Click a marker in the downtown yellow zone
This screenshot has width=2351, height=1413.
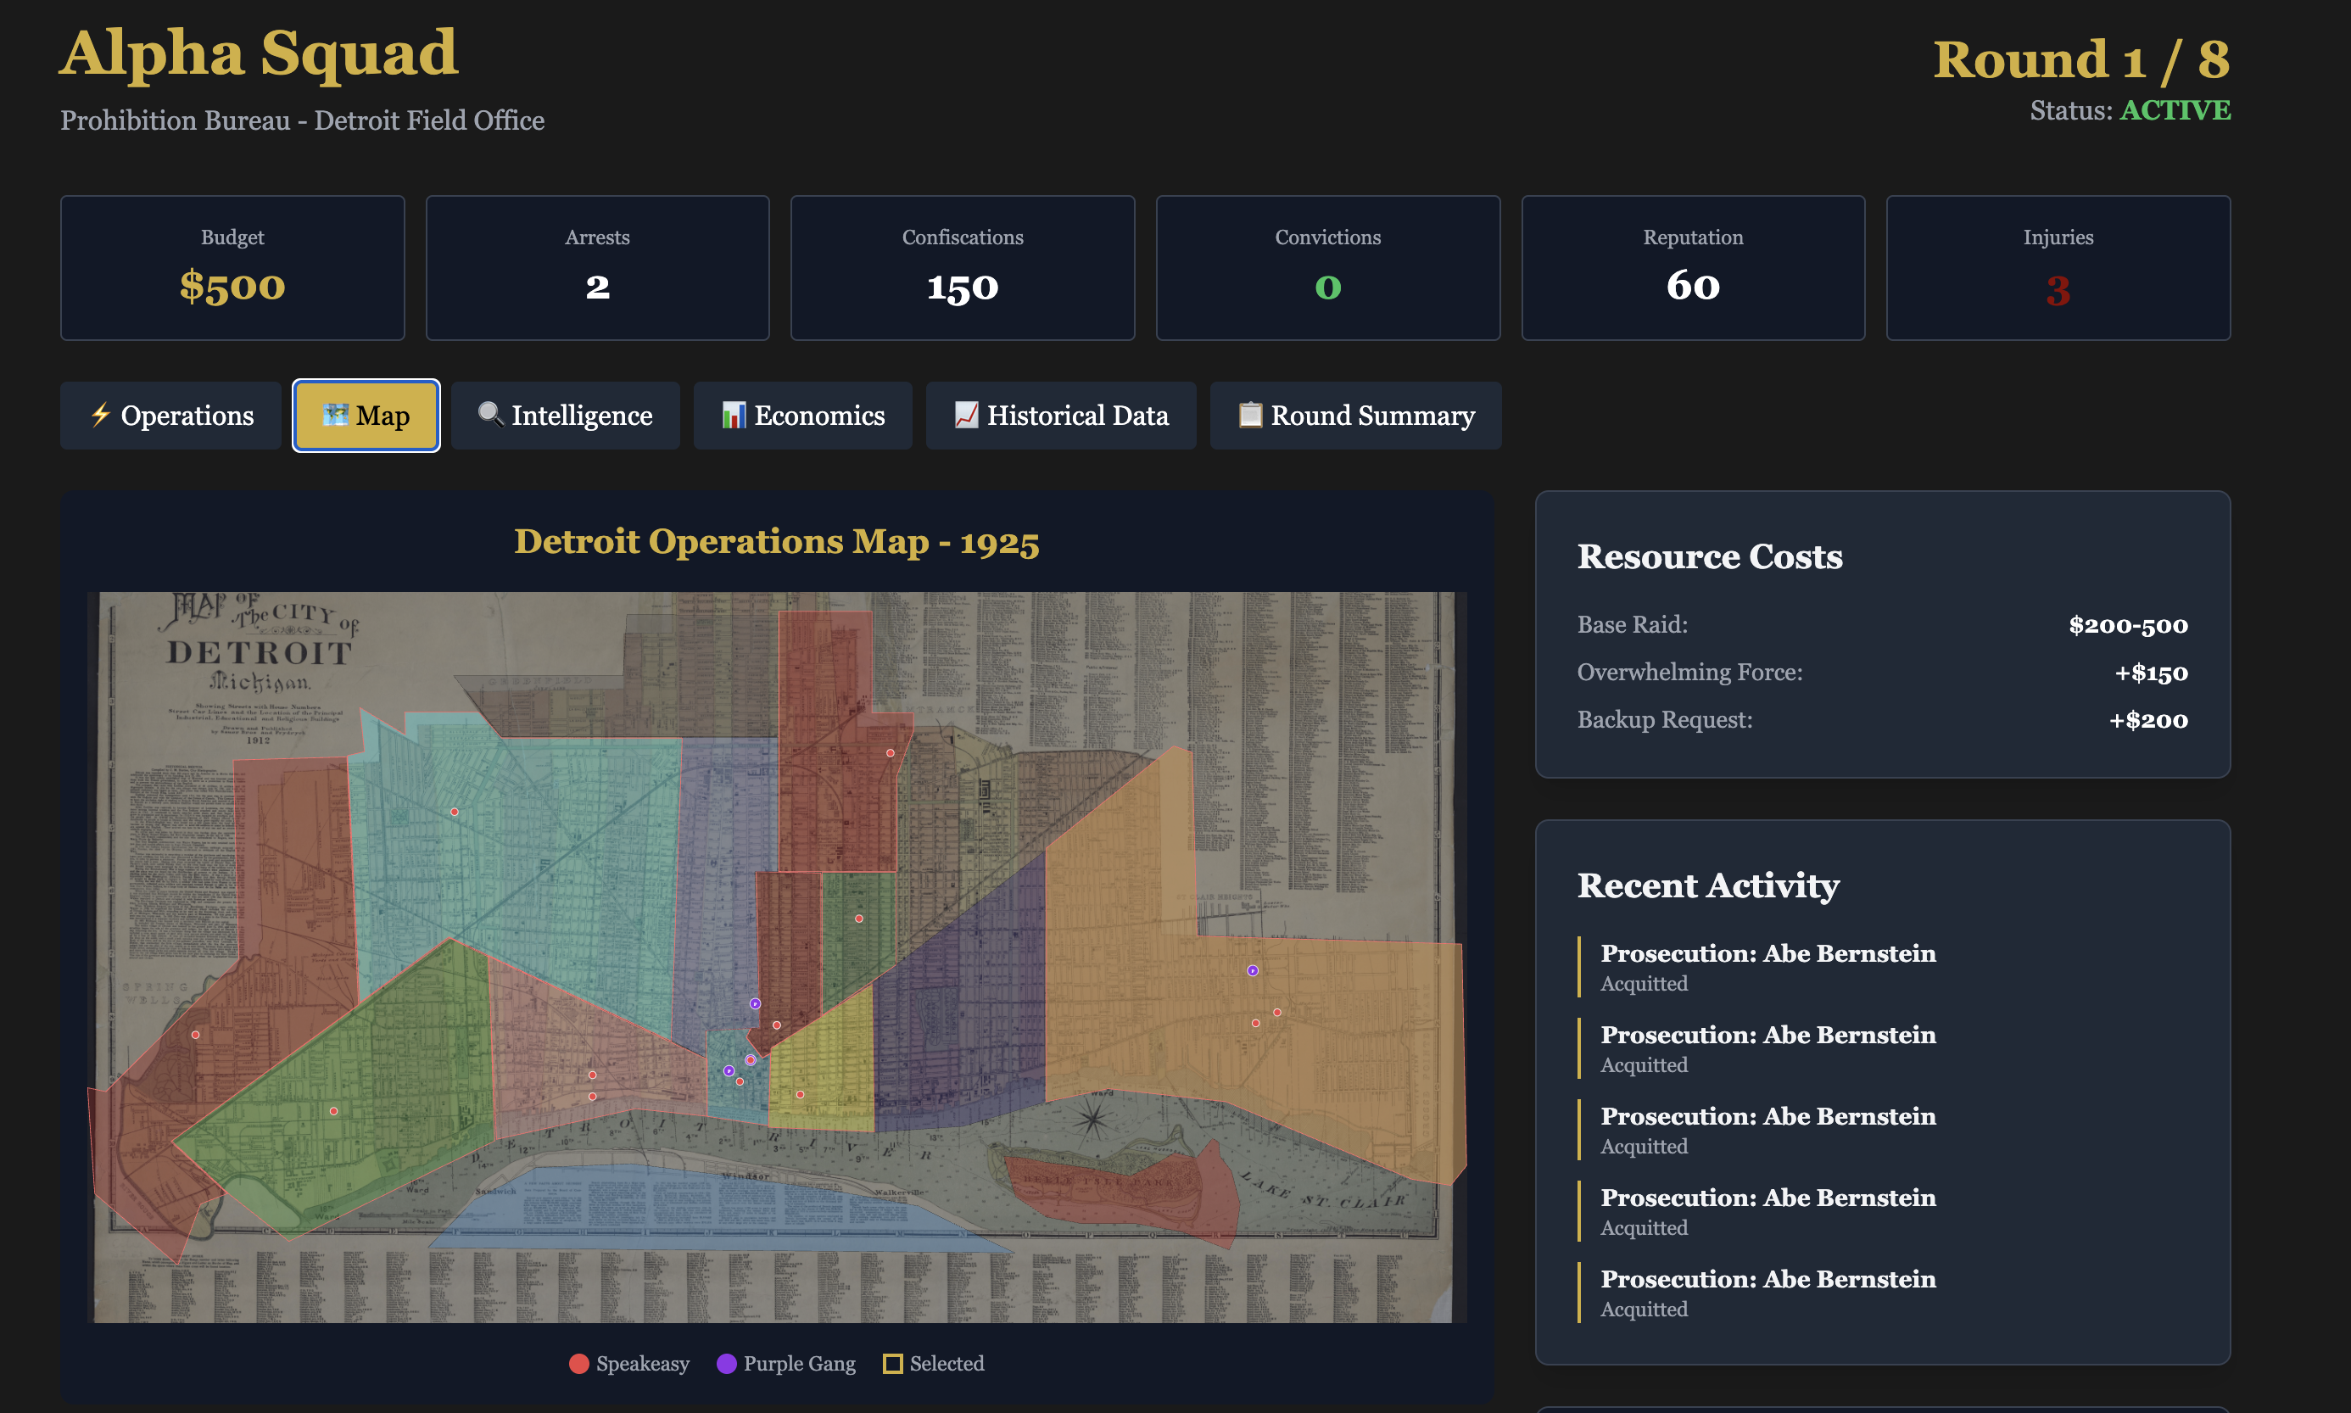click(801, 1095)
